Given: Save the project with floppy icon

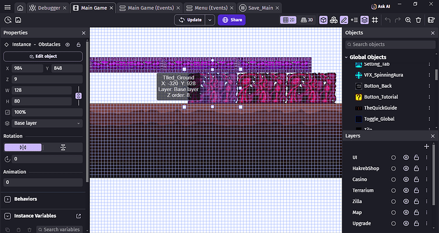Looking at the screenshot, I should [18, 20].
